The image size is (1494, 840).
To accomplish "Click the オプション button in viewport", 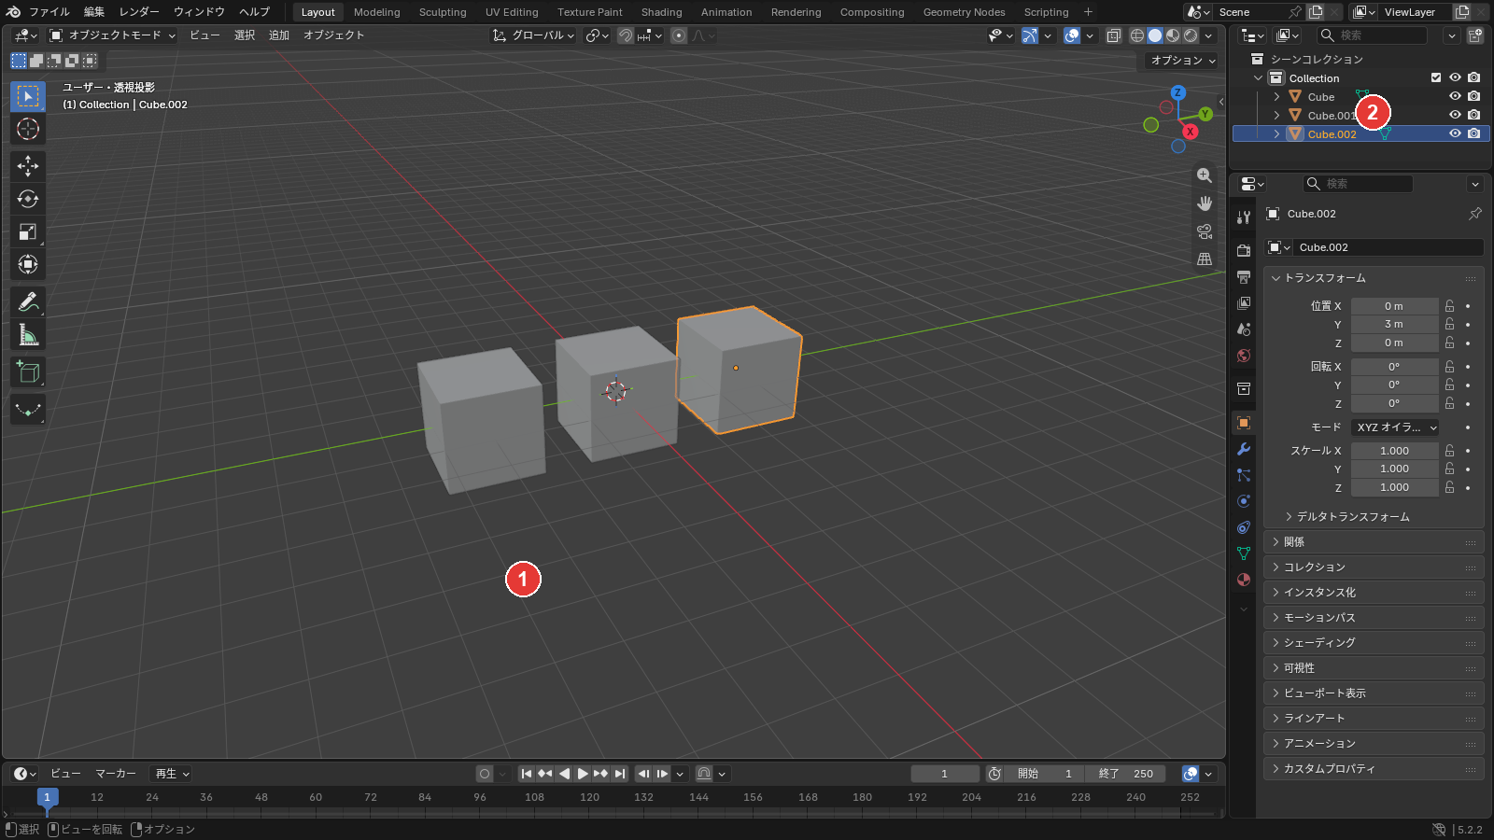I will pos(1182,60).
